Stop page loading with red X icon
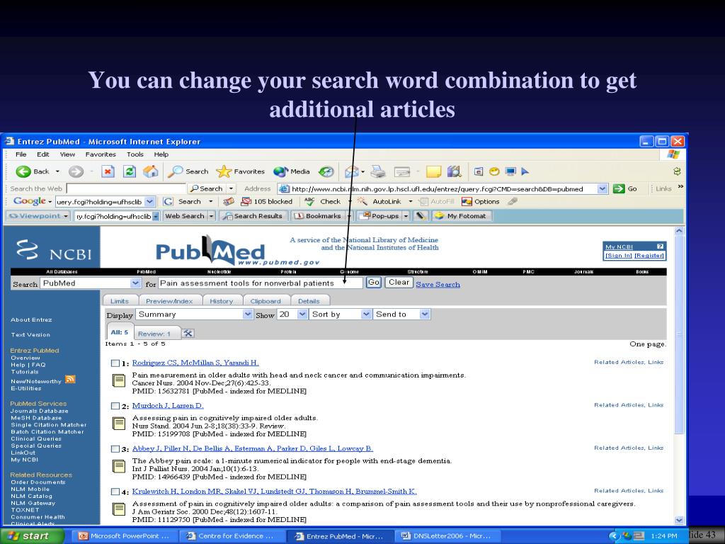Screen dimensions: 725x544 tap(108, 171)
